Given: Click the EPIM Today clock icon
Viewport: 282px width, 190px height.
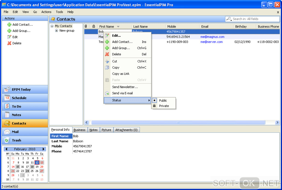Looking at the screenshot, I should 7,89.
